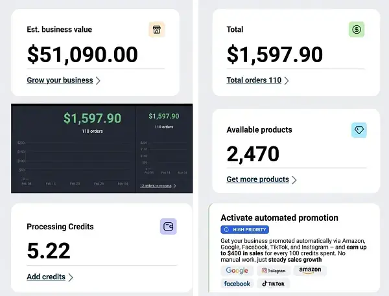Expand chevron next to Total orders 110

(x=286, y=81)
